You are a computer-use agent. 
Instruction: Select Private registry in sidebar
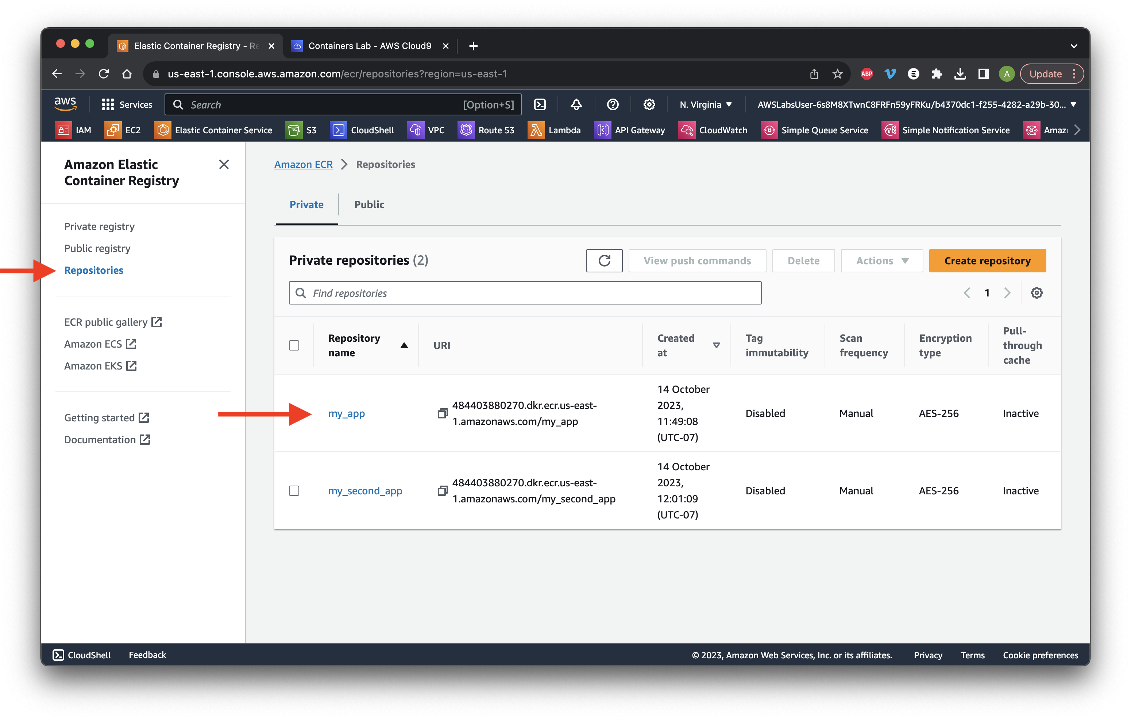coord(99,226)
